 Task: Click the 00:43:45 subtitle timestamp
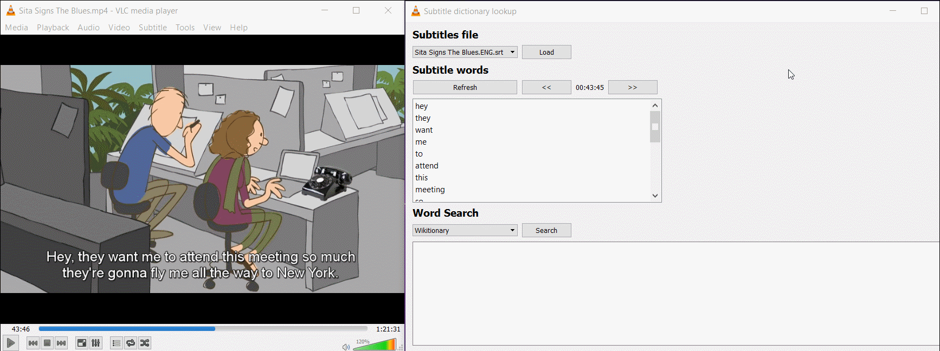(x=590, y=87)
